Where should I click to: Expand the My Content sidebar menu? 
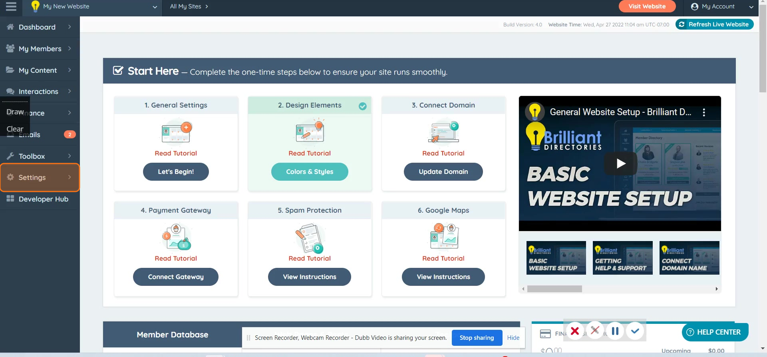click(x=40, y=70)
